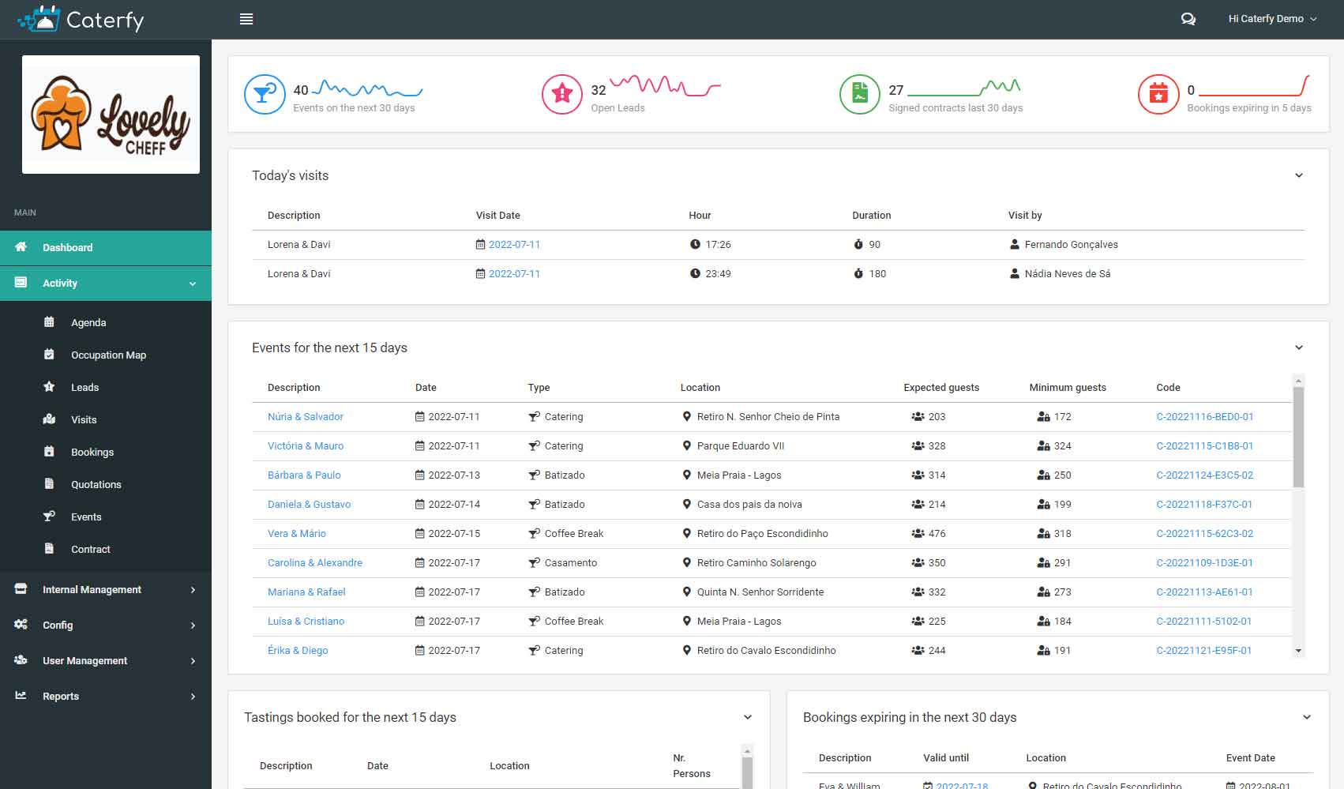
Task: Open Agenda from the sidebar
Action: 88,322
